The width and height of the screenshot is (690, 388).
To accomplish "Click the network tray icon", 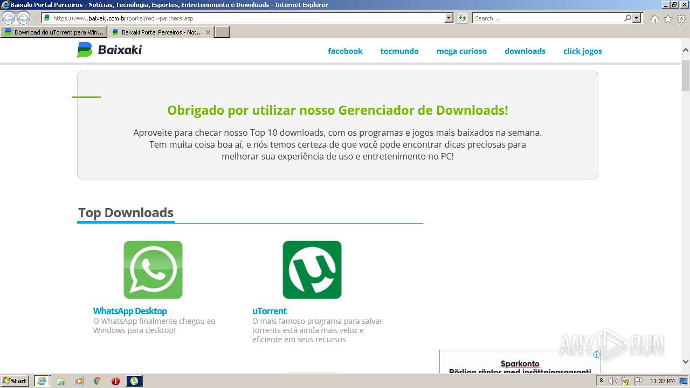I will 626,381.
